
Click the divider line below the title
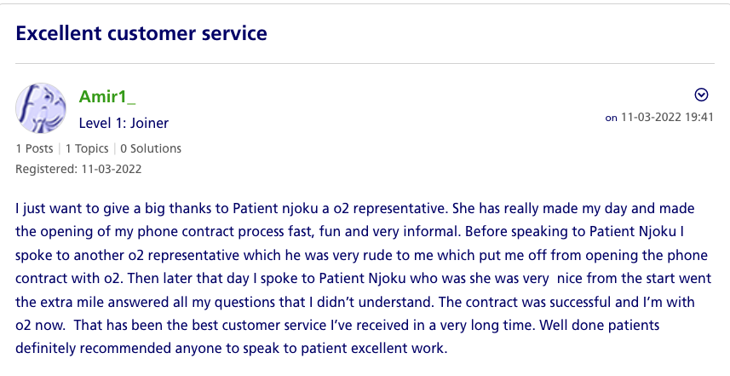click(x=369, y=63)
